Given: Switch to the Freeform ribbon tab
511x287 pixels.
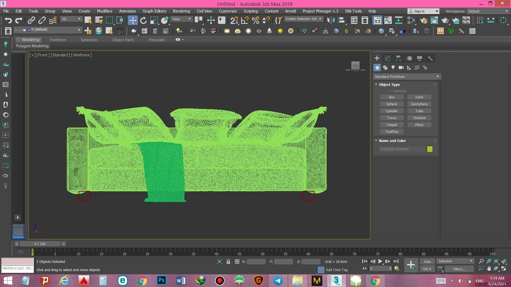Looking at the screenshot, I should (58, 40).
